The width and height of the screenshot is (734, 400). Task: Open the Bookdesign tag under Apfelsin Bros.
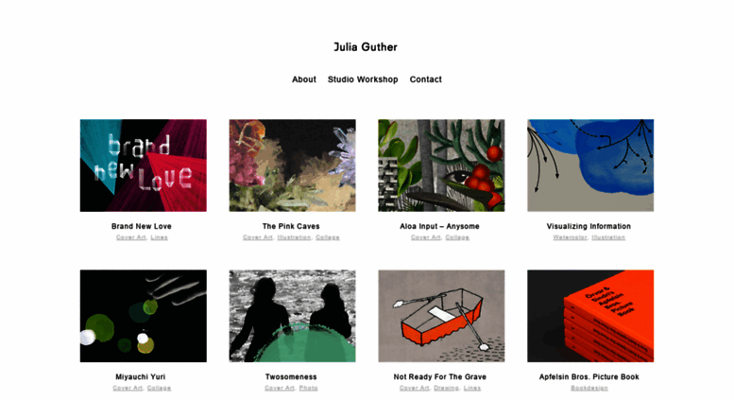coord(589,388)
